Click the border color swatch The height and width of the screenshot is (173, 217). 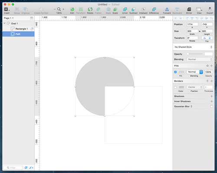[181, 87]
